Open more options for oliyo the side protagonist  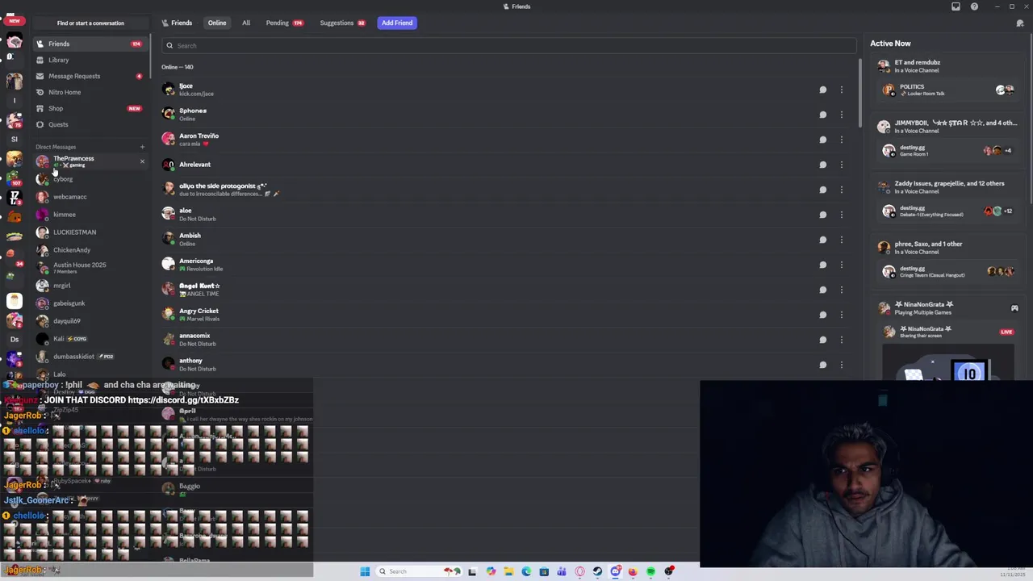(841, 190)
